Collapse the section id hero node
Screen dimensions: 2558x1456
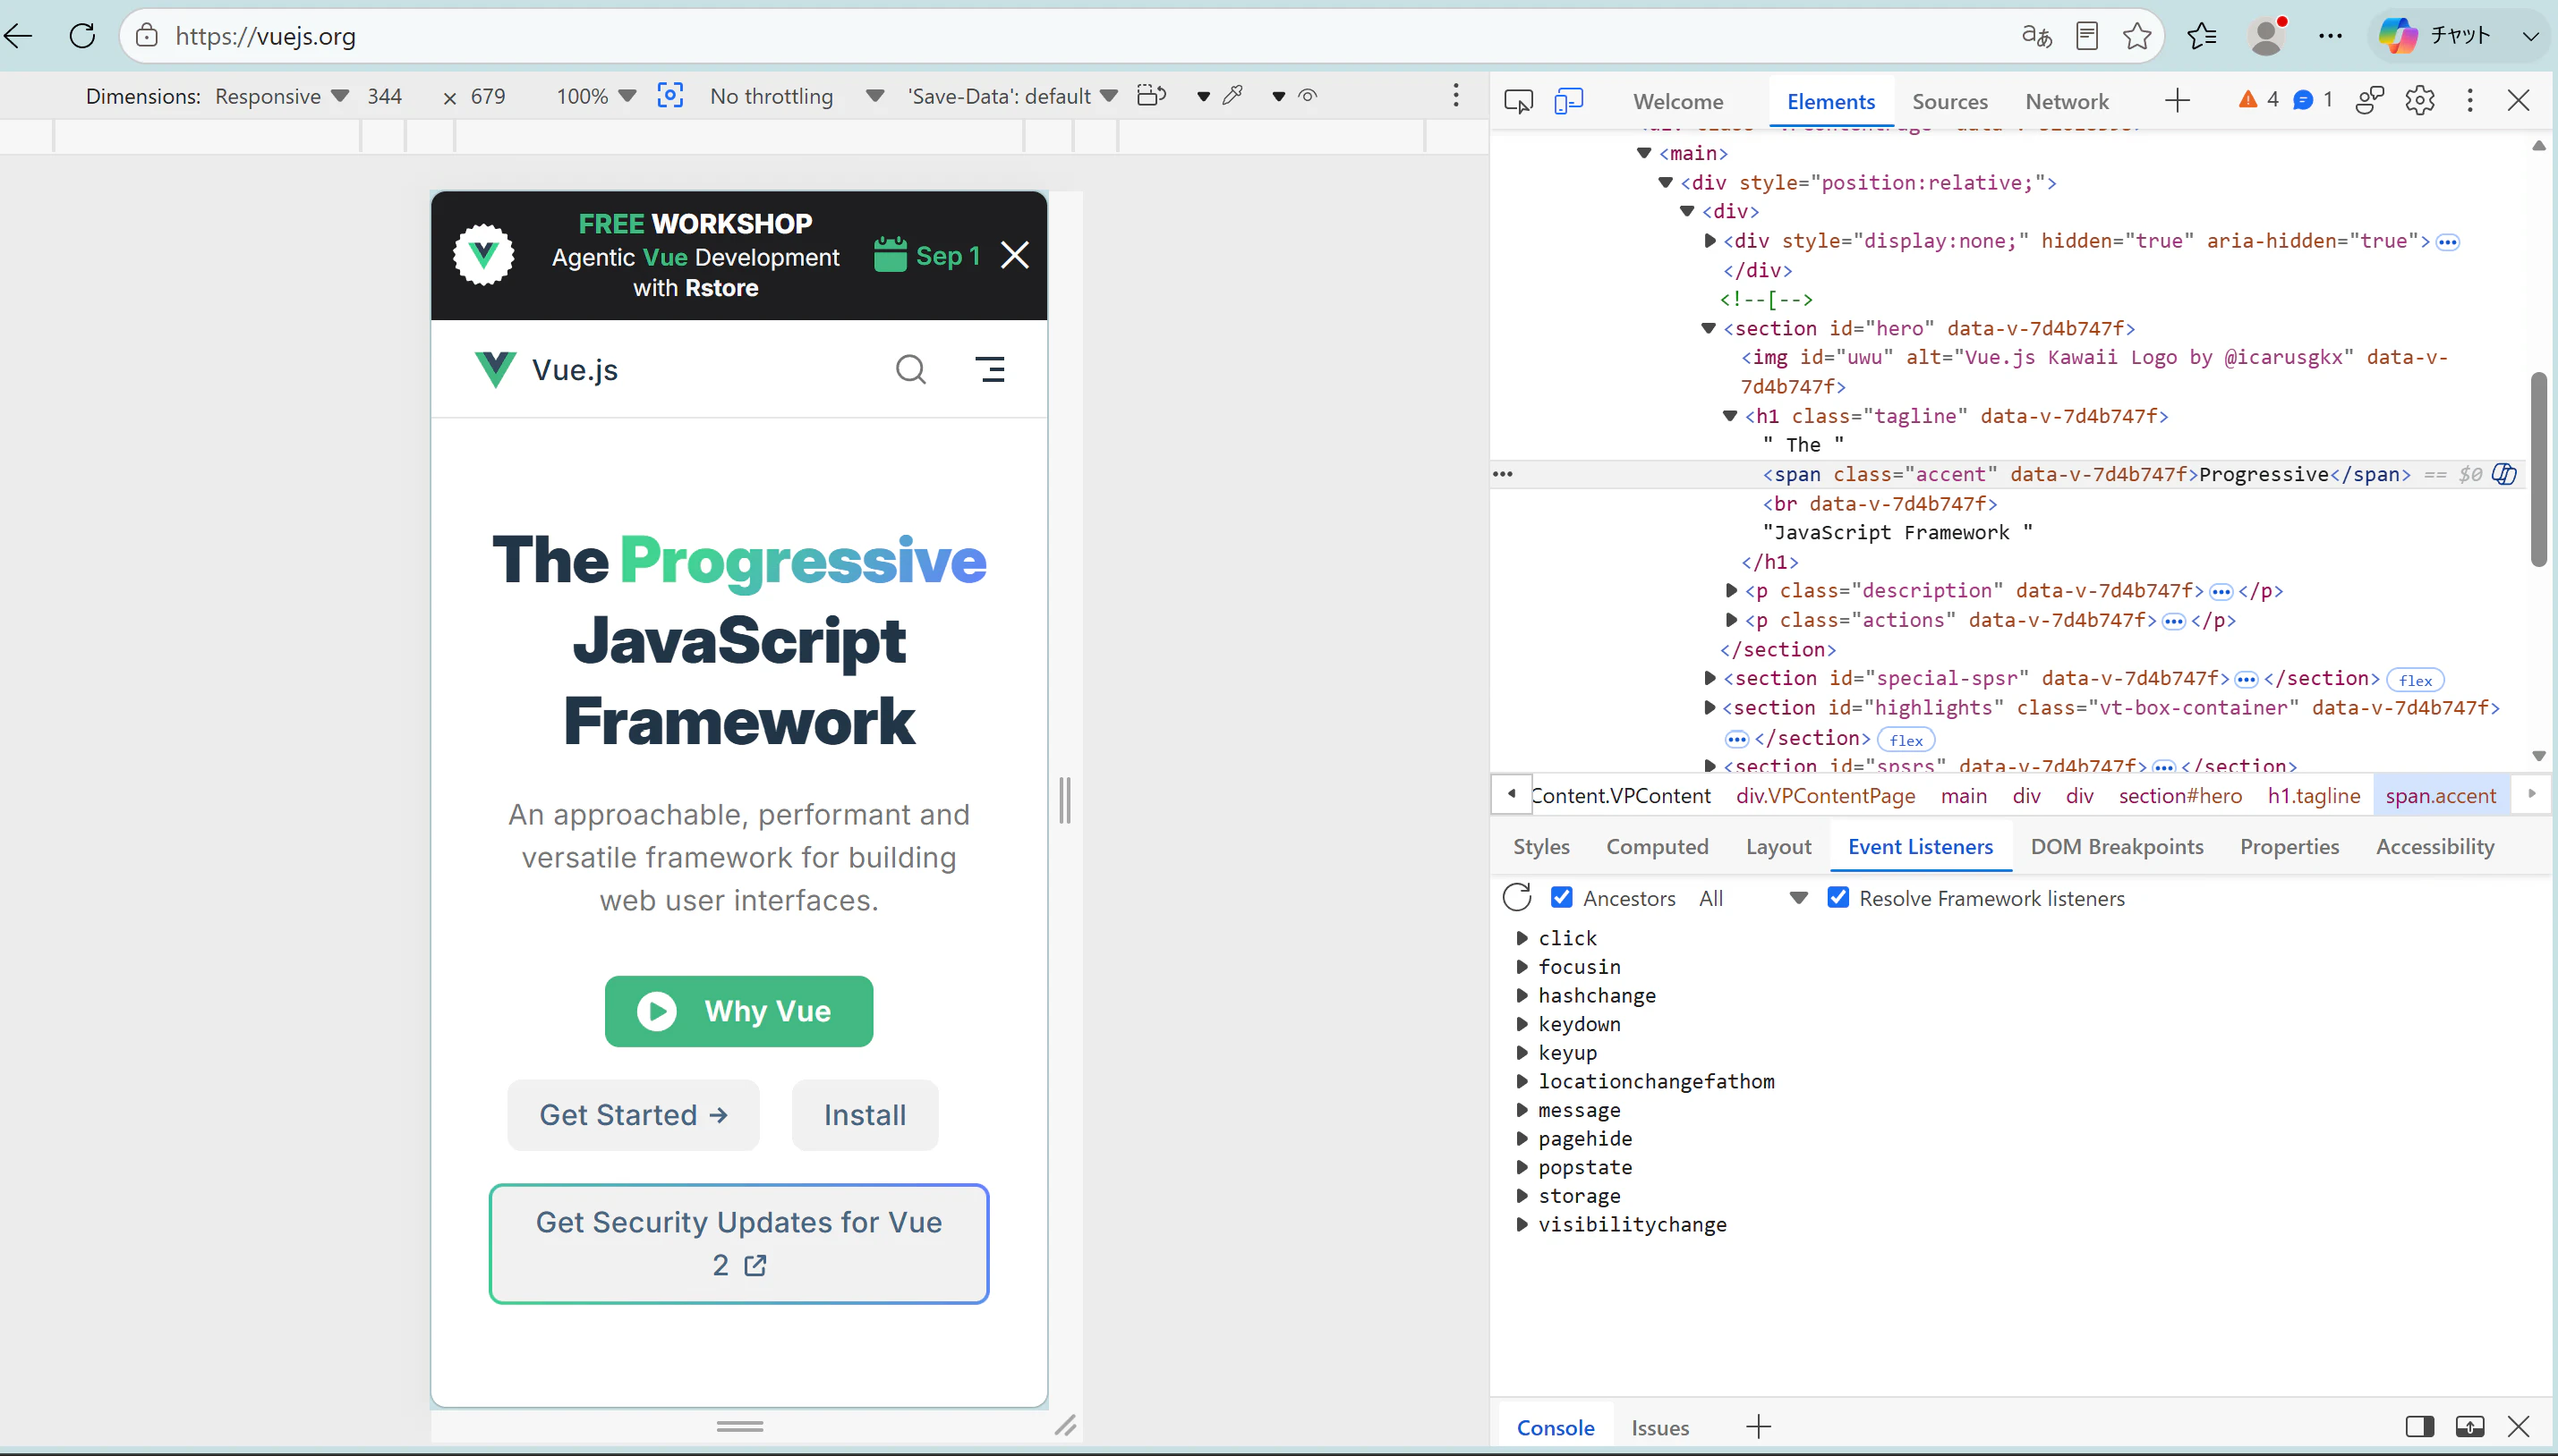(x=1709, y=328)
